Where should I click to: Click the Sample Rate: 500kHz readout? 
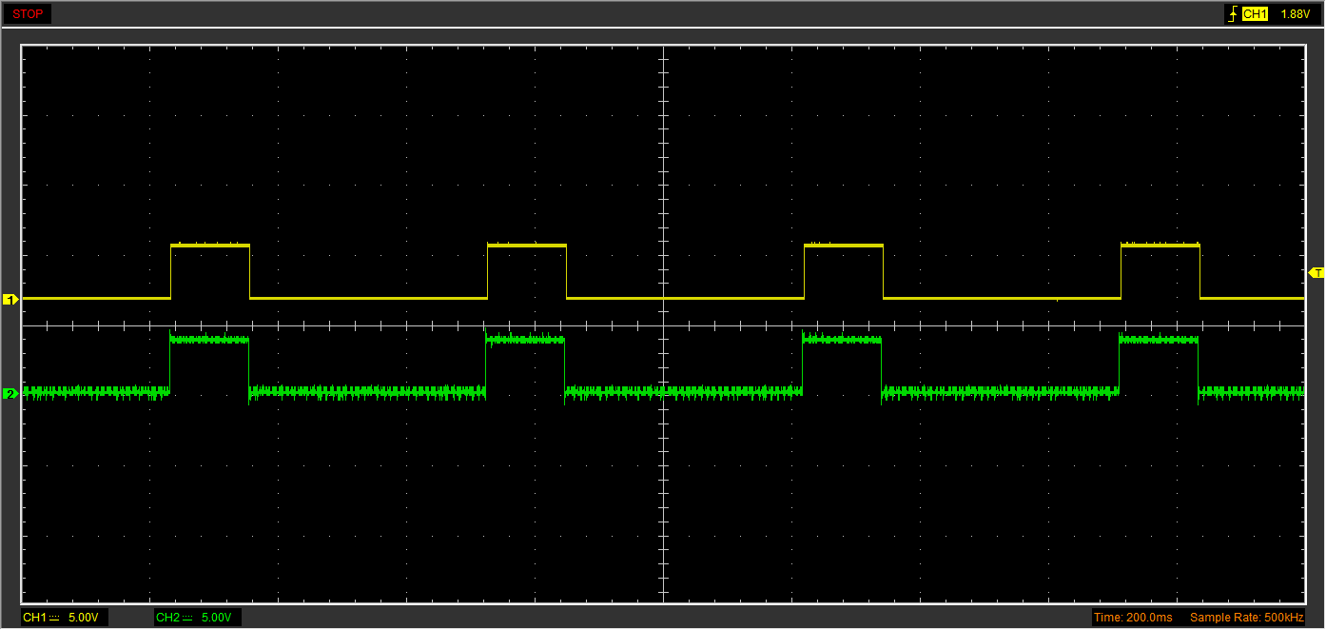1246,619
